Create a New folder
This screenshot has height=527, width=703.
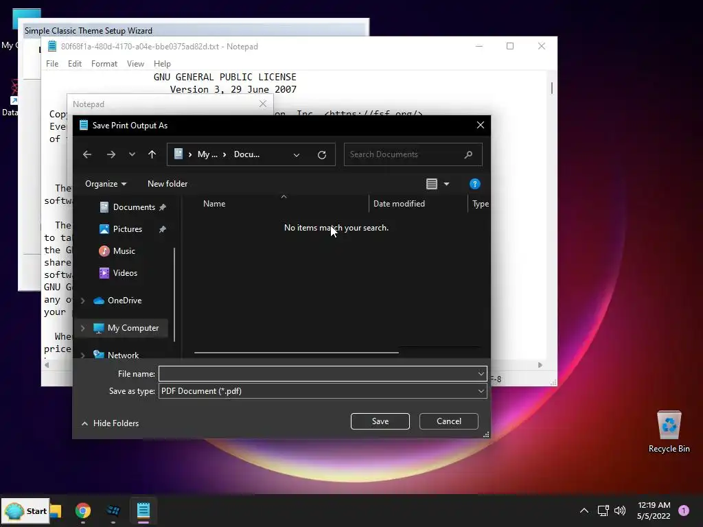click(168, 184)
